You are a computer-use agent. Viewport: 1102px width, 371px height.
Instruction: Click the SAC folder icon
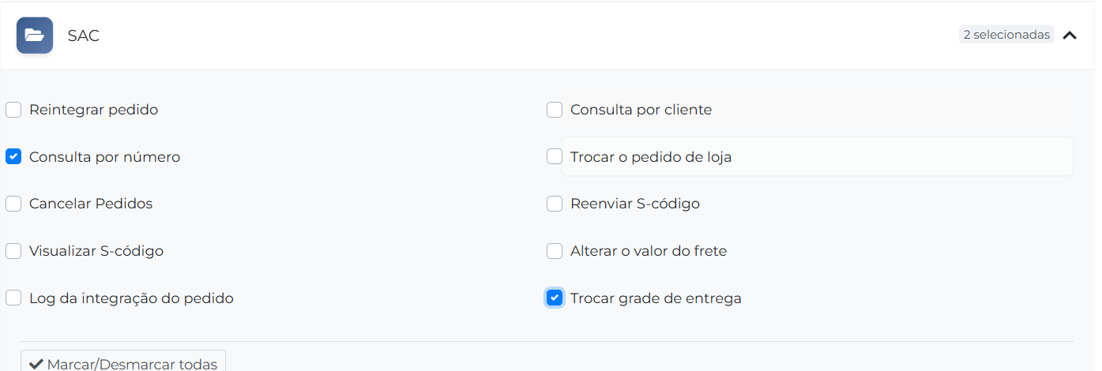tap(35, 36)
